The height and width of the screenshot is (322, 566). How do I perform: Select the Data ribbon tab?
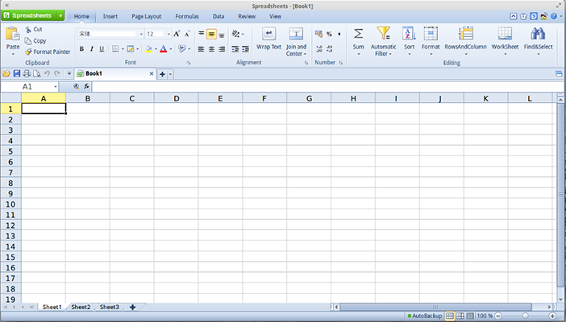point(218,17)
